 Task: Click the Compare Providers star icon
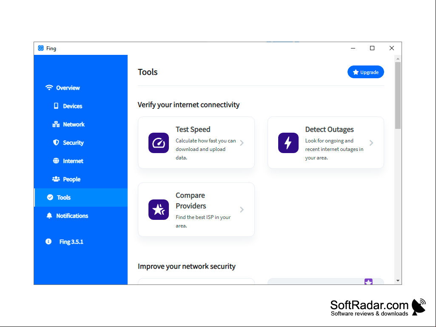pos(159,209)
